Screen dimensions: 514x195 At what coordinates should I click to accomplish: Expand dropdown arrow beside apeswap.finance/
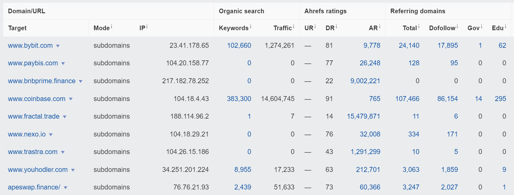[66, 188]
